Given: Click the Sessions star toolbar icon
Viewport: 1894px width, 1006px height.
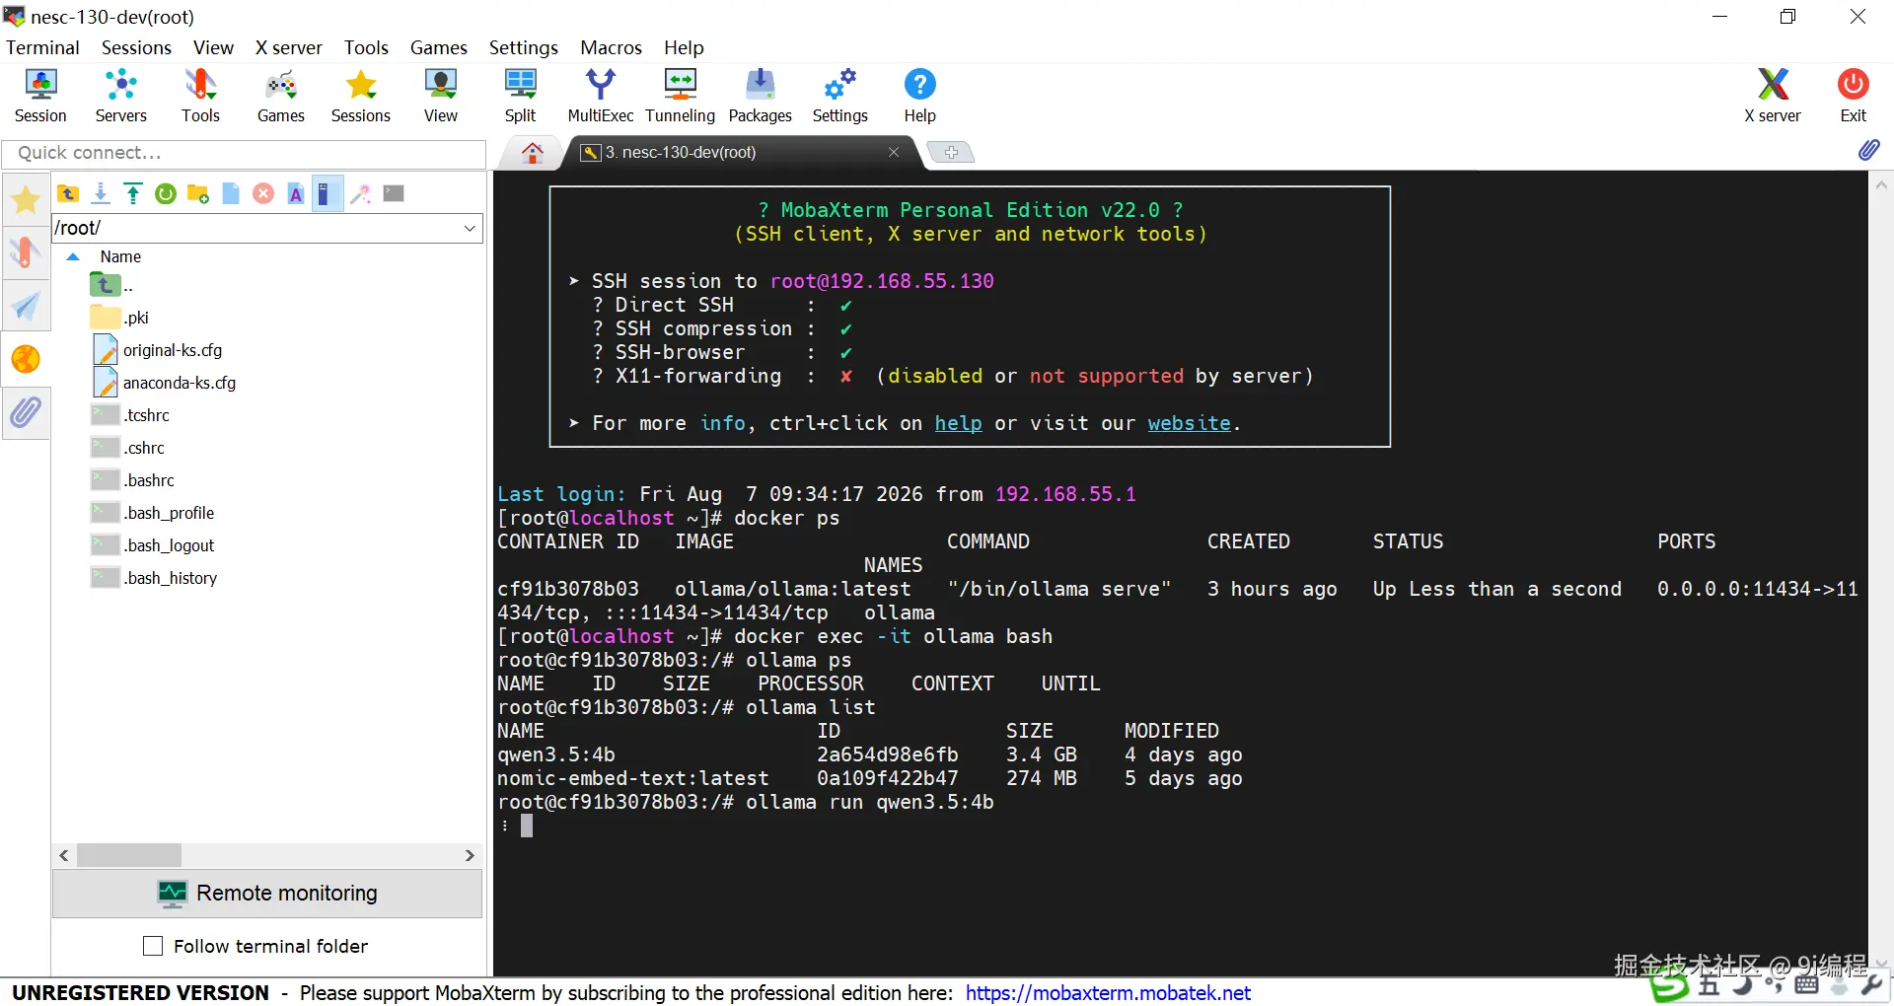Looking at the screenshot, I should [361, 96].
